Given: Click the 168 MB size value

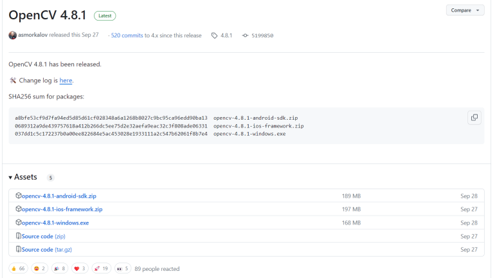Looking at the screenshot, I should (x=351, y=223).
